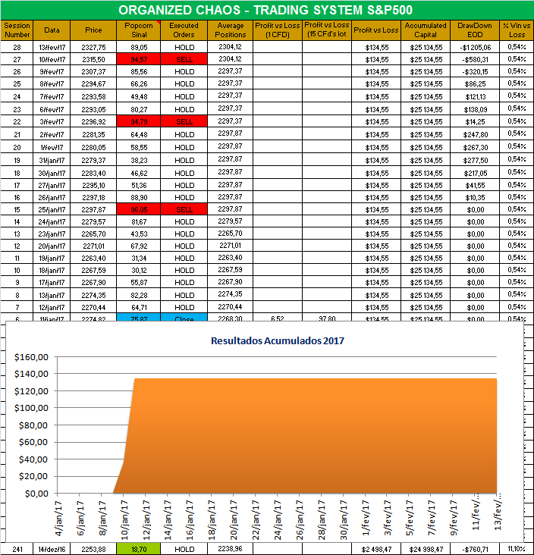
Task: Click session number 241
Action: coord(17,549)
